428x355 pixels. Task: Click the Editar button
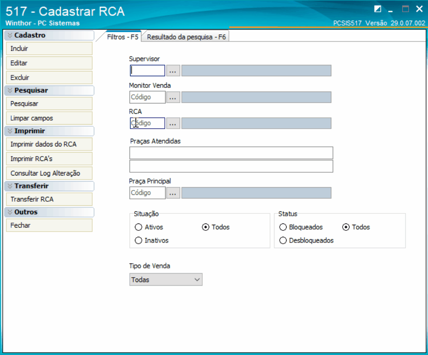pyautogui.click(x=49, y=63)
